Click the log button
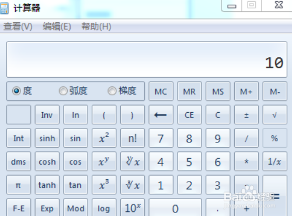The image size is (292, 216). pyautogui.click(x=104, y=207)
